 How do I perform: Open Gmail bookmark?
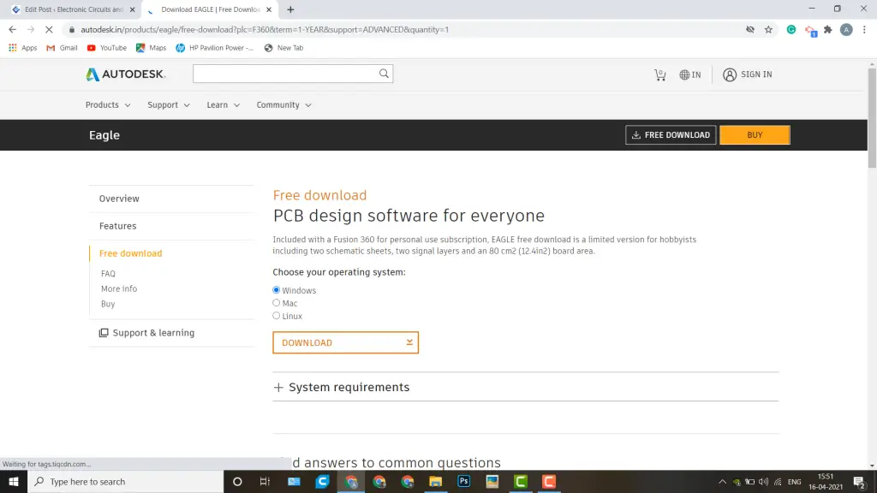click(62, 48)
